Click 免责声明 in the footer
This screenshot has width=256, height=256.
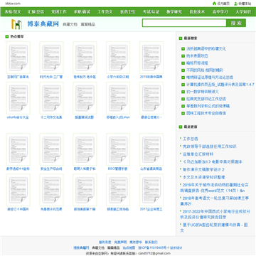coord(120,242)
